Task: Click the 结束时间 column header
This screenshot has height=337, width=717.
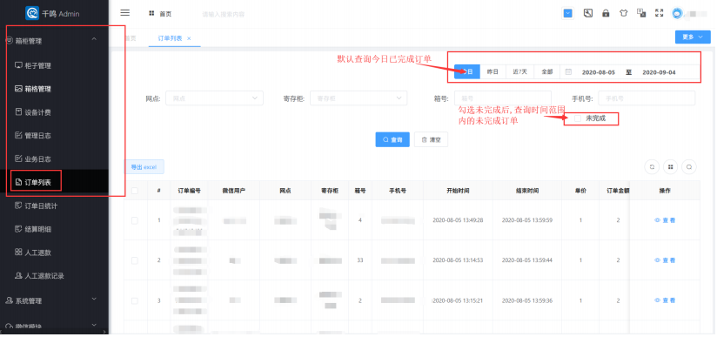Action: [x=526, y=191]
